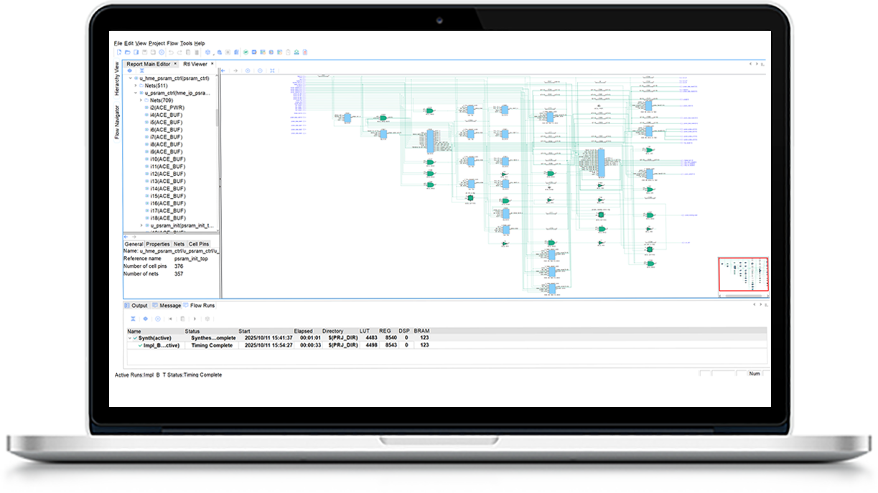The height and width of the screenshot is (493, 878).
Task: Click the schematic minimap overview thumbnail
Action: click(x=743, y=275)
